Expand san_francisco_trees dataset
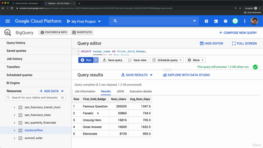The width and height of the screenshot is (263, 148). pyautogui.click(x=14, y=115)
